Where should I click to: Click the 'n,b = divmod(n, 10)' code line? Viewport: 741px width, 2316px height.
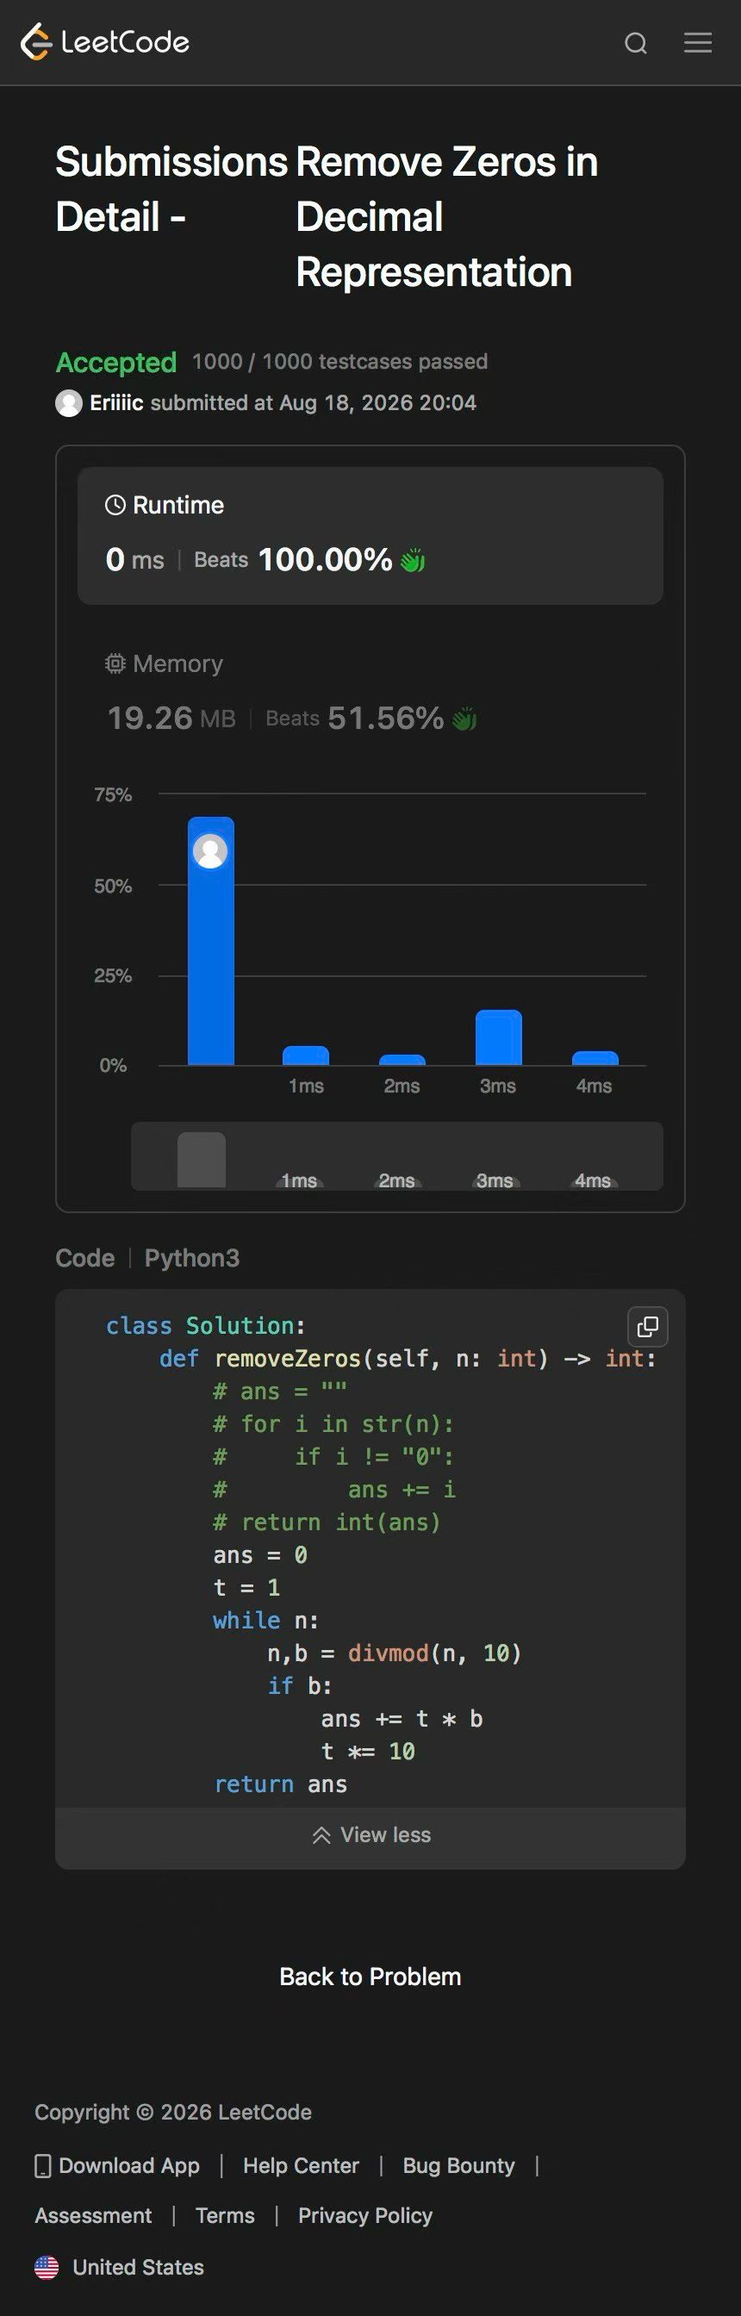394,1653
